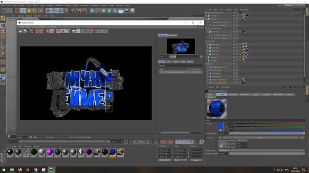Viewport: 309px width, 173px height.
Task: Expand the Texture parameter triangle
Action: click(x=206, y=138)
